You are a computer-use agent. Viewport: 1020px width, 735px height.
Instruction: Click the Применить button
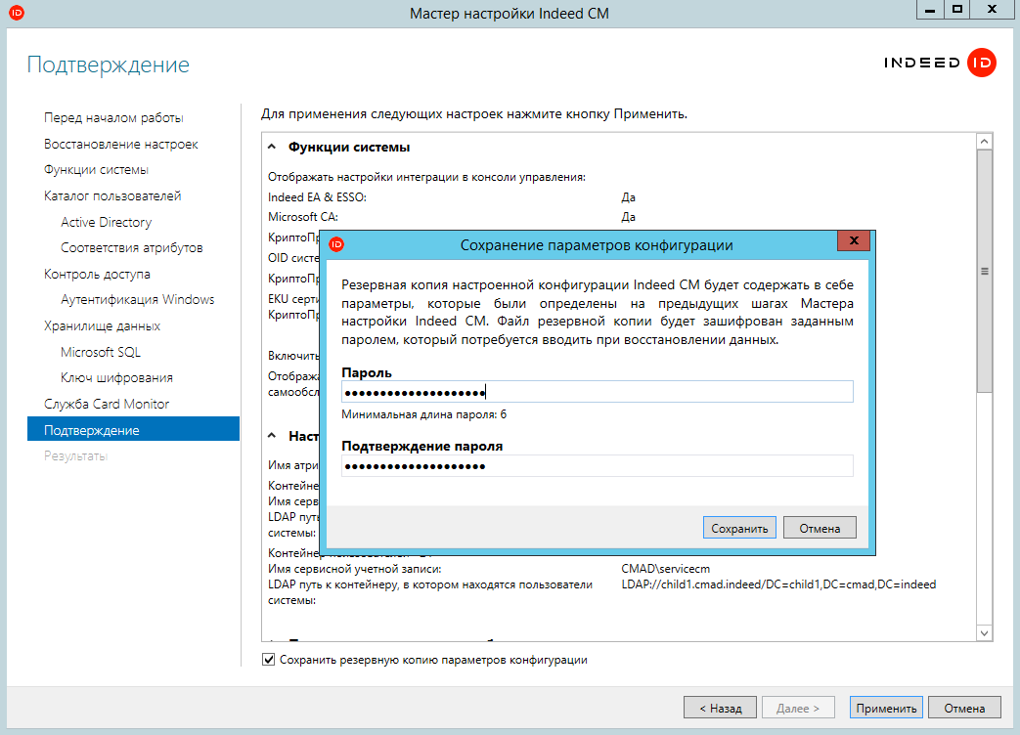tap(884, 708)
